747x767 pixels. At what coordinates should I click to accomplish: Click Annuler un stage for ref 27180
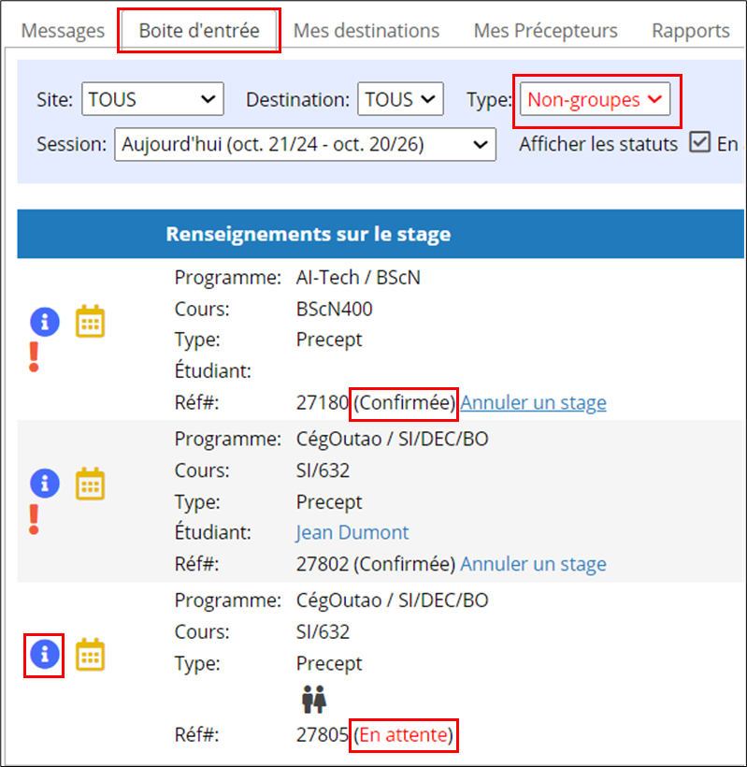pyautogui.click(x=533, y=402)
